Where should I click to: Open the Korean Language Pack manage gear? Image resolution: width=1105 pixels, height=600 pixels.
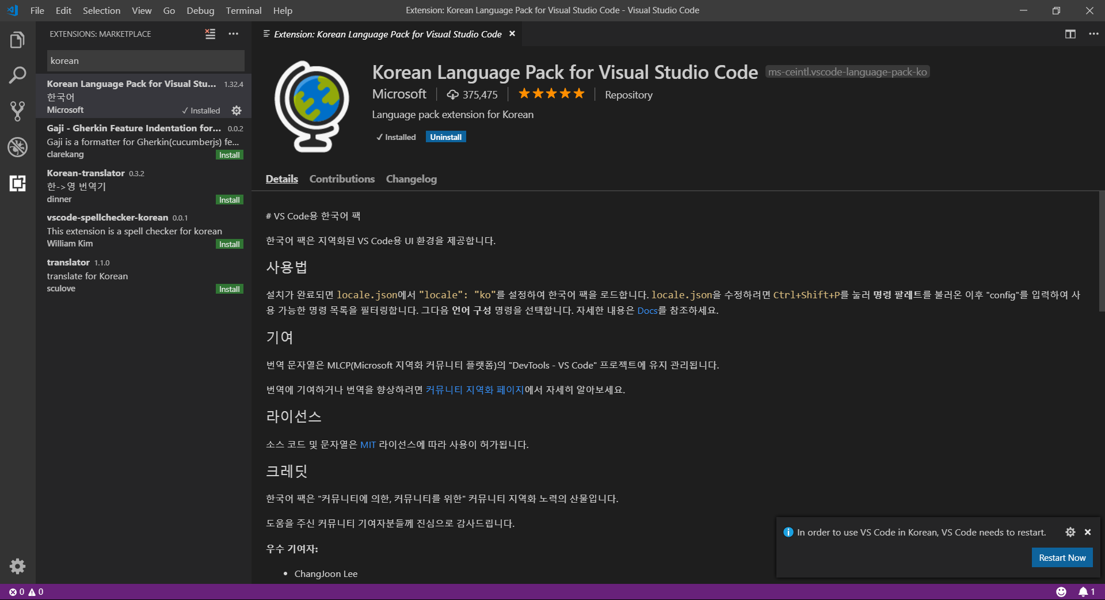tap(237, 111)
